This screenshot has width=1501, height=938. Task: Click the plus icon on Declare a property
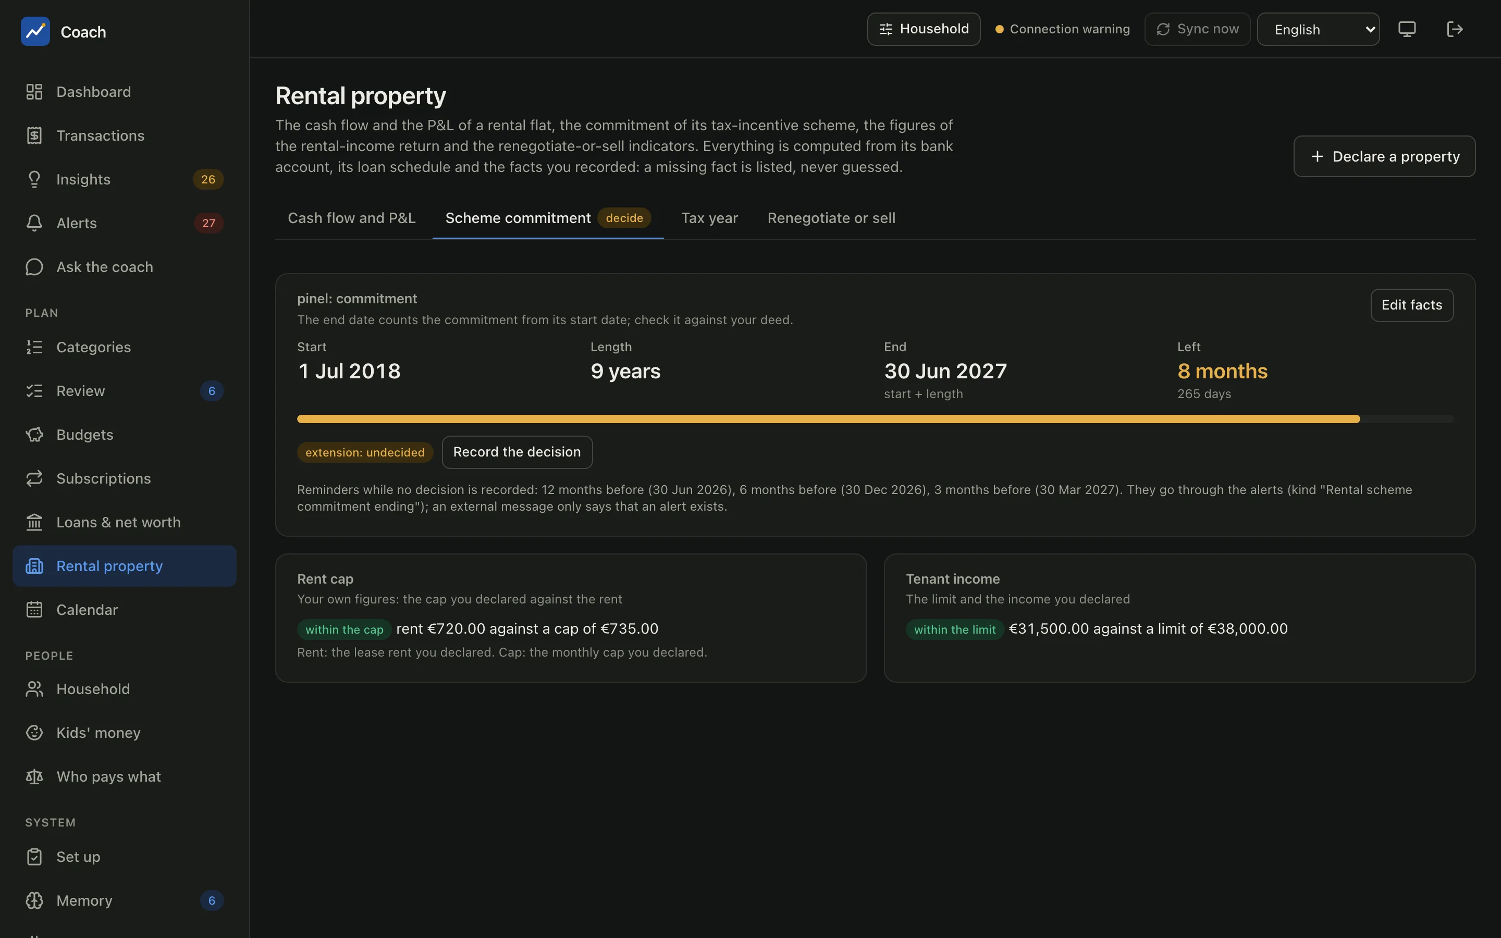click(1318, 156)
